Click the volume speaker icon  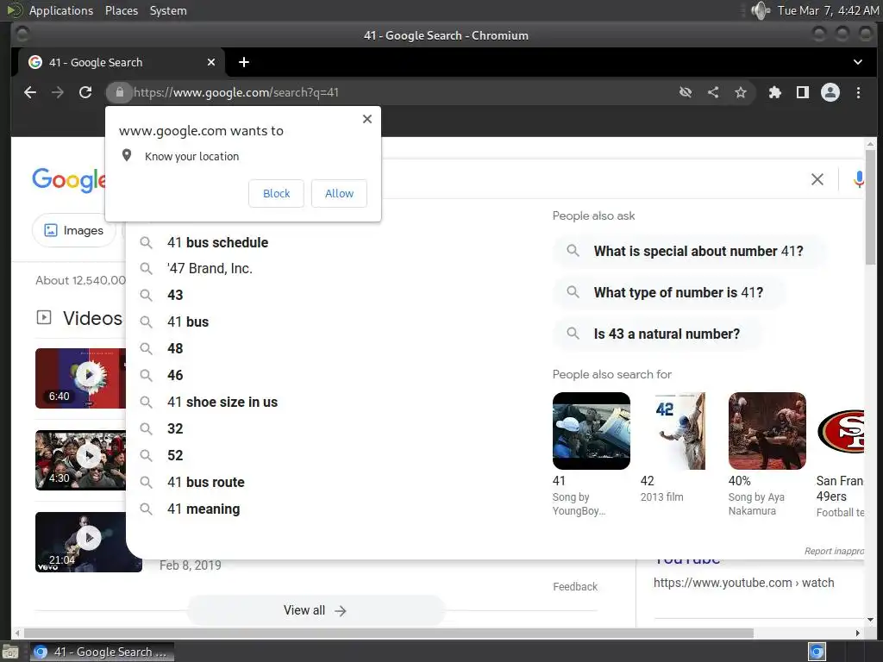(x=761, y=10)
